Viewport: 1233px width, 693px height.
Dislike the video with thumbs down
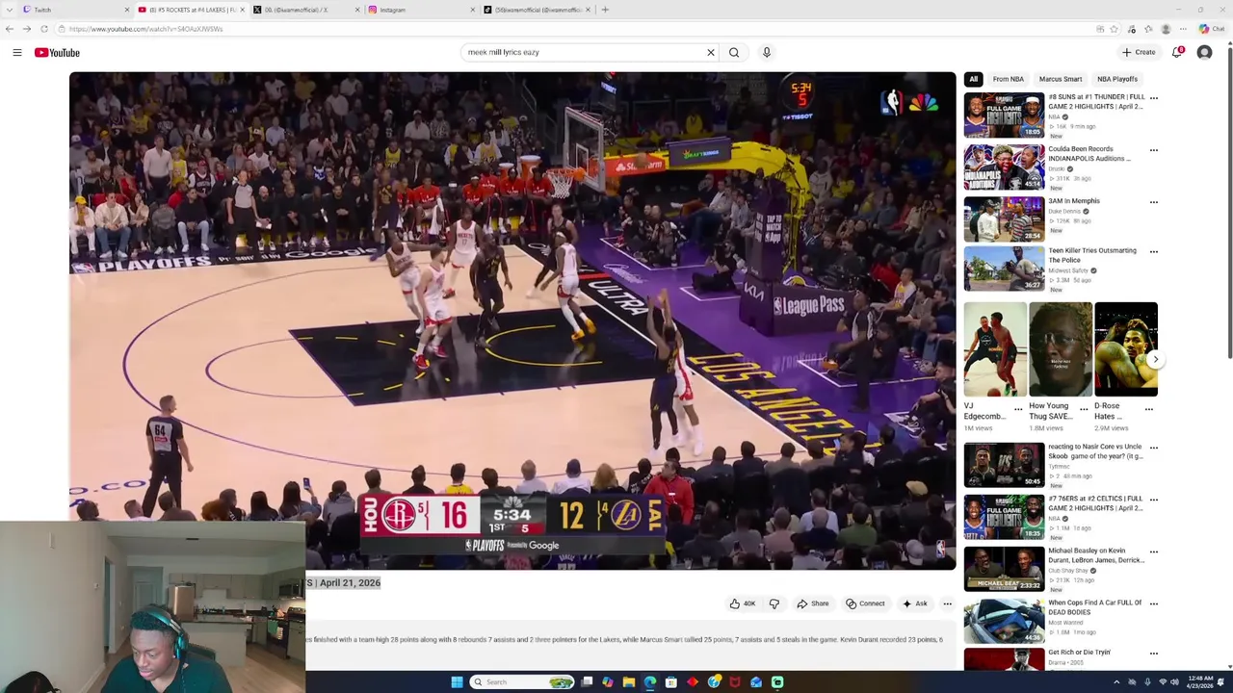coord(774,603)
